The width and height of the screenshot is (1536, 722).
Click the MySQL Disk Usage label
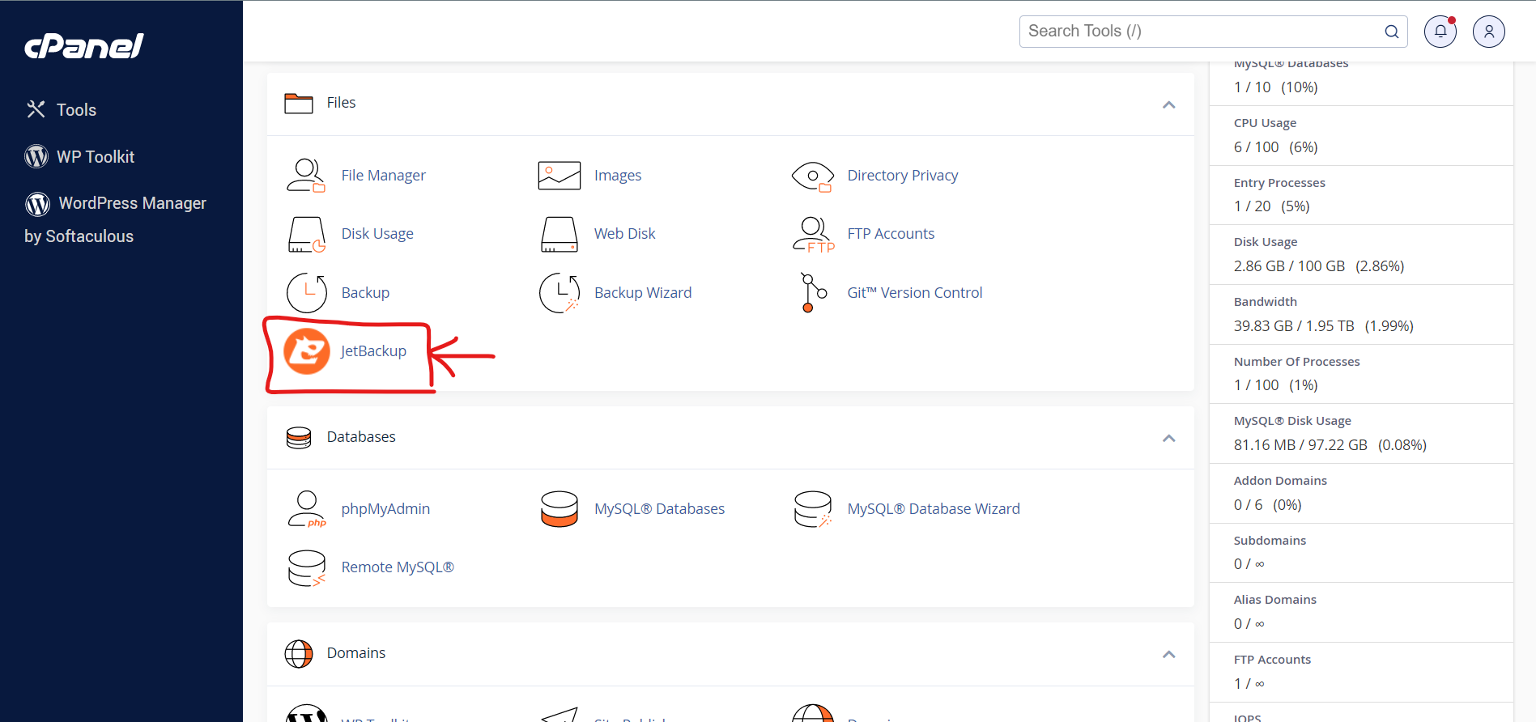tap(1292, 421)
